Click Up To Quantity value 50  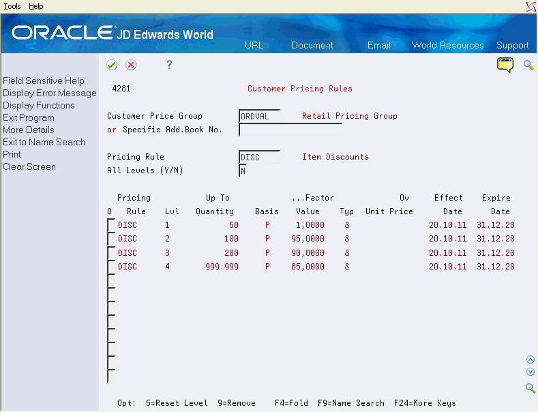234,225
